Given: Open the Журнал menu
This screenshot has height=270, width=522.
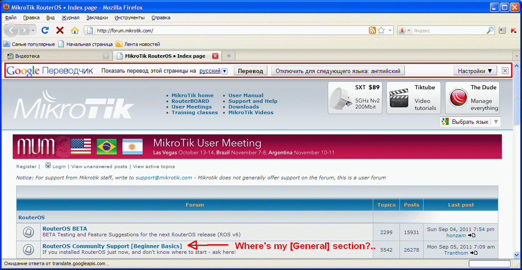Looking at the screenshot, I should pyautogui.click(x=70, y=18).
